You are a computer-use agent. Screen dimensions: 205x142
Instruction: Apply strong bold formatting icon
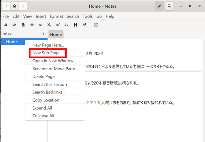6,25
